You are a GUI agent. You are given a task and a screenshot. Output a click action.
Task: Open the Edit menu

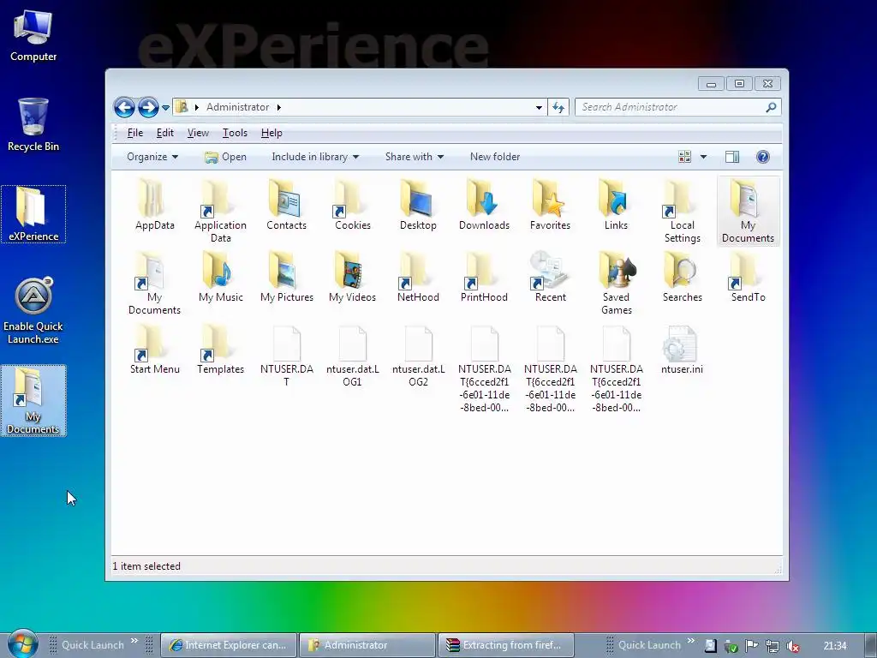tap(165, 133)
